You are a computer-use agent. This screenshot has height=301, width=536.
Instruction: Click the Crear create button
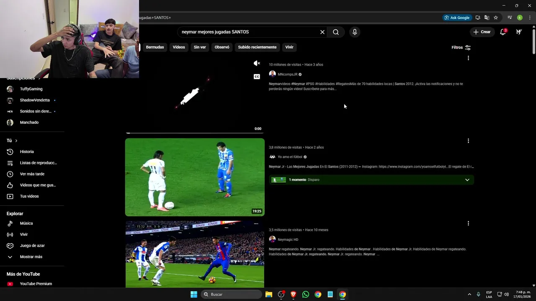[x=482, y=32]
